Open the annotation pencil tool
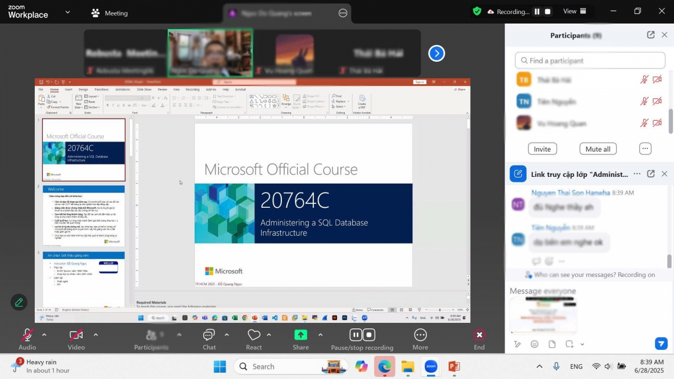674x379 pixels. click(19, 303)
